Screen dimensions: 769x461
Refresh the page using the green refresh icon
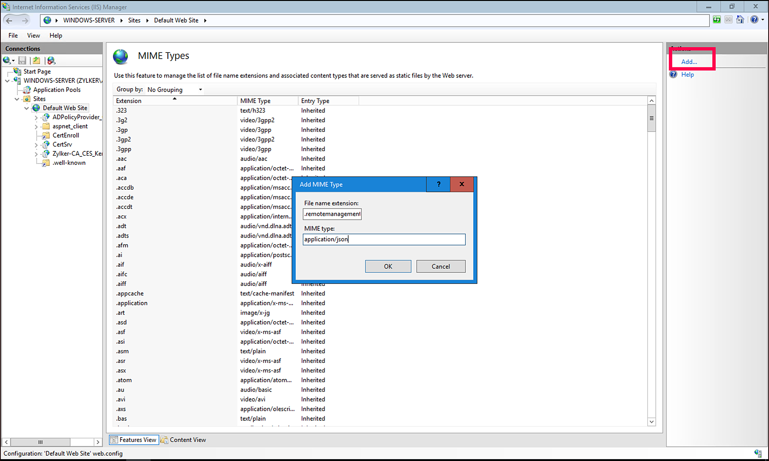[717, 20]
